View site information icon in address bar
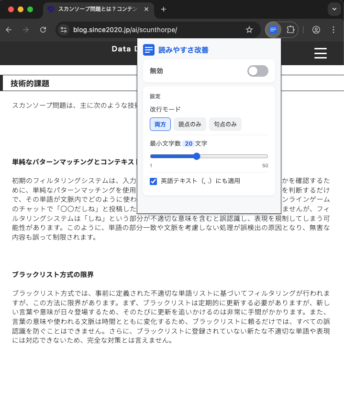The width and height of the screenshot is (344, 395). (x=64, y=30)
